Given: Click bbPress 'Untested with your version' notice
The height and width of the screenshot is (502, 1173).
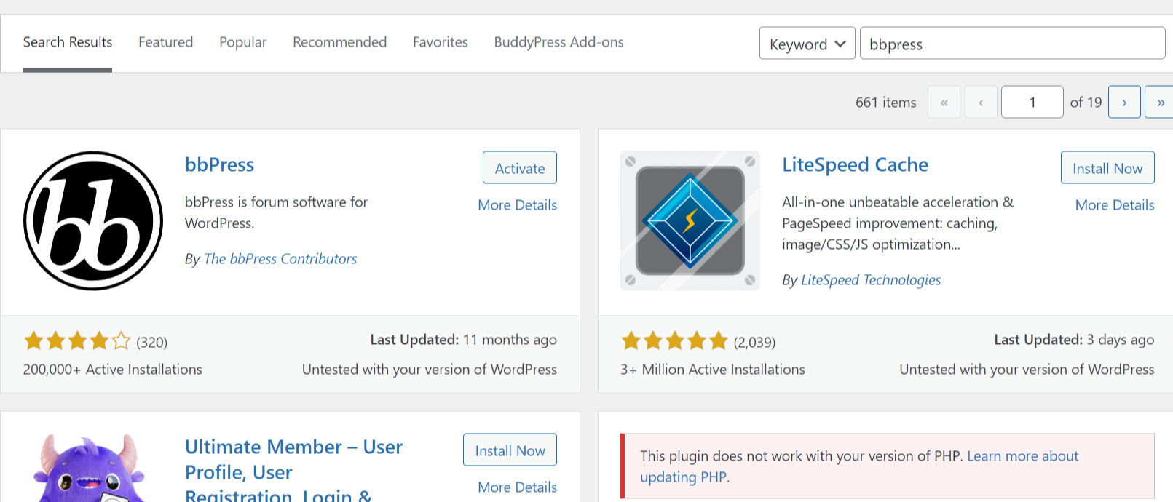Looking at the screenshot, I should point(430,370).
